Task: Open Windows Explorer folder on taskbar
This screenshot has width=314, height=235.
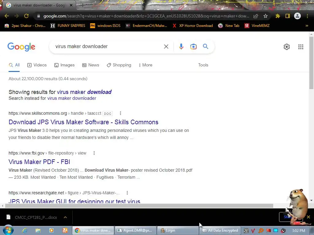Action: [x=38, y=230]
